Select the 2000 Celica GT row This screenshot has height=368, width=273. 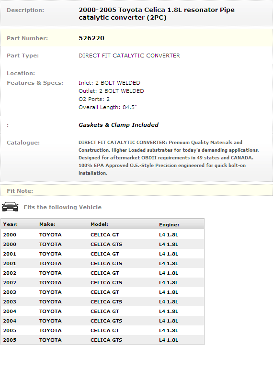tap(102, 234)
